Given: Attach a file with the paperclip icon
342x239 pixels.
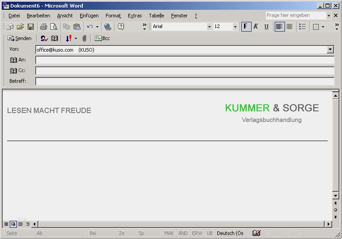Looking at the screenshot, I should 85,38.
